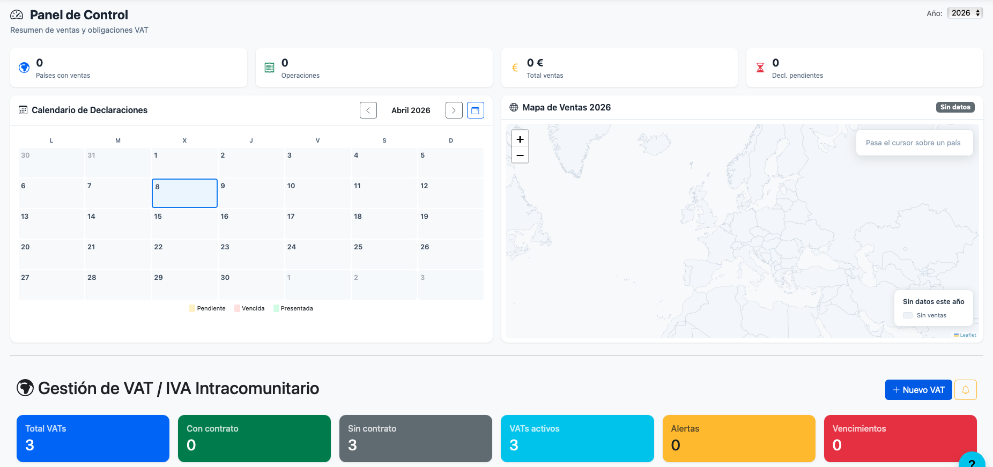Zoom in on the sales map
This screenshot has height=467, width=993.
[520, 139]
